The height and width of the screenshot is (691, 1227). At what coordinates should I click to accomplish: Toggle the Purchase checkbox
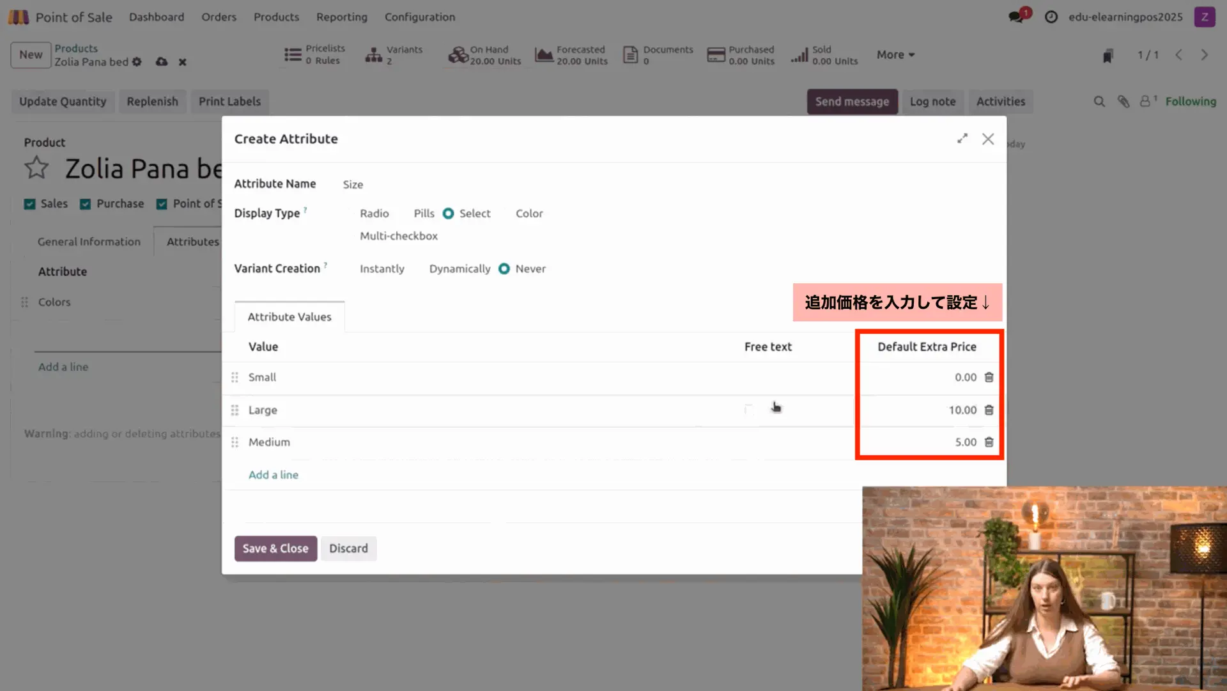coord(86,204)
